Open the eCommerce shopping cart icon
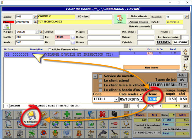This screenshot has height=139, width=192. (67, 134)
